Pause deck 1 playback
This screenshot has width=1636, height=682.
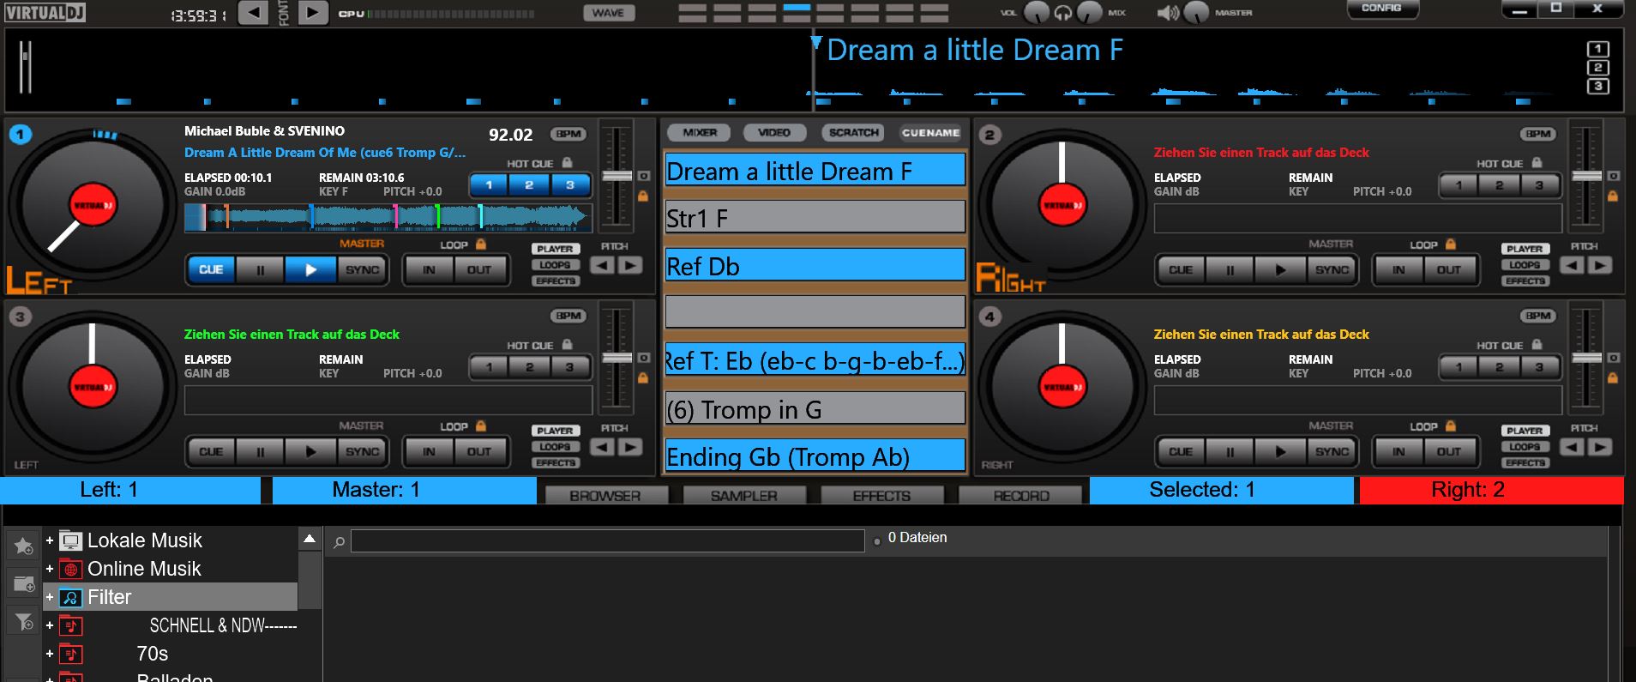click(261, 269)
